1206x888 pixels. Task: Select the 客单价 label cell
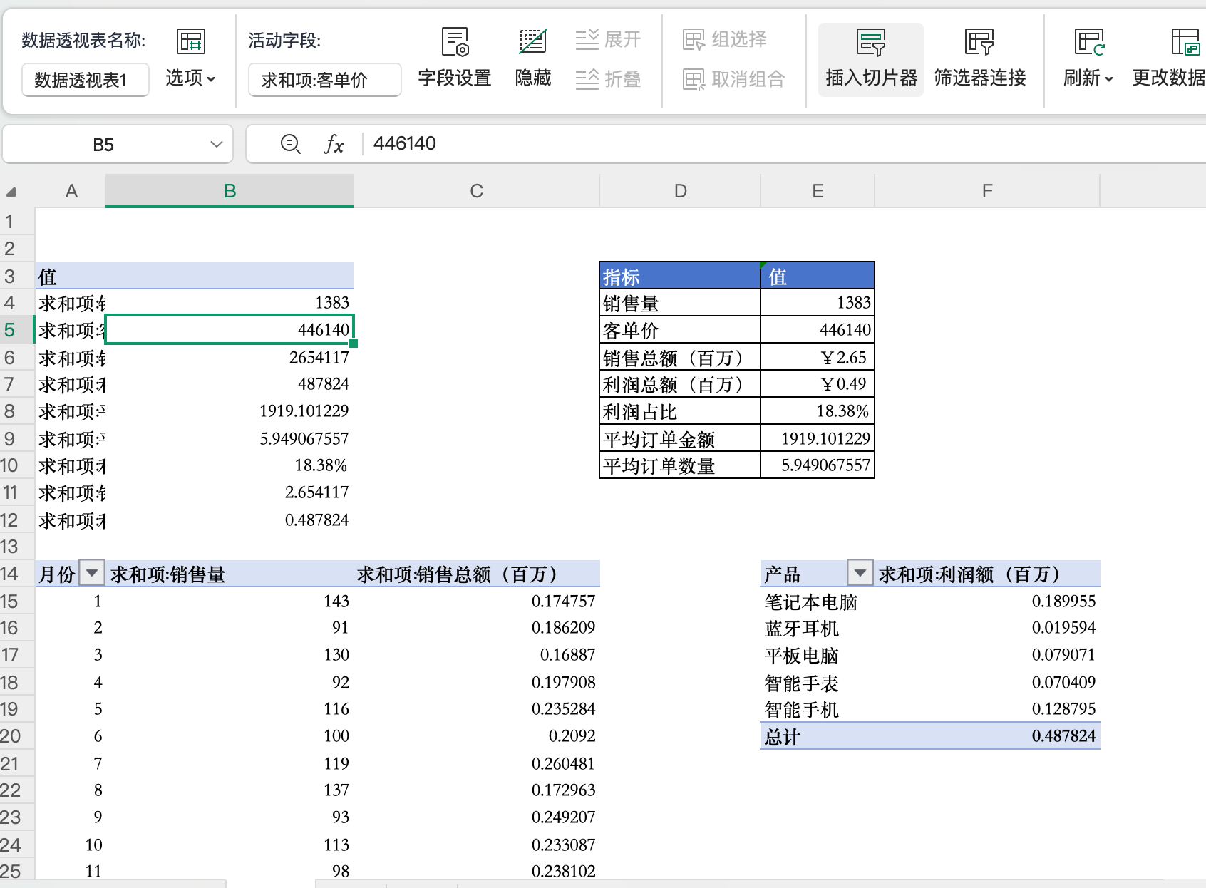pyautogui.click(x=680, y=330)
